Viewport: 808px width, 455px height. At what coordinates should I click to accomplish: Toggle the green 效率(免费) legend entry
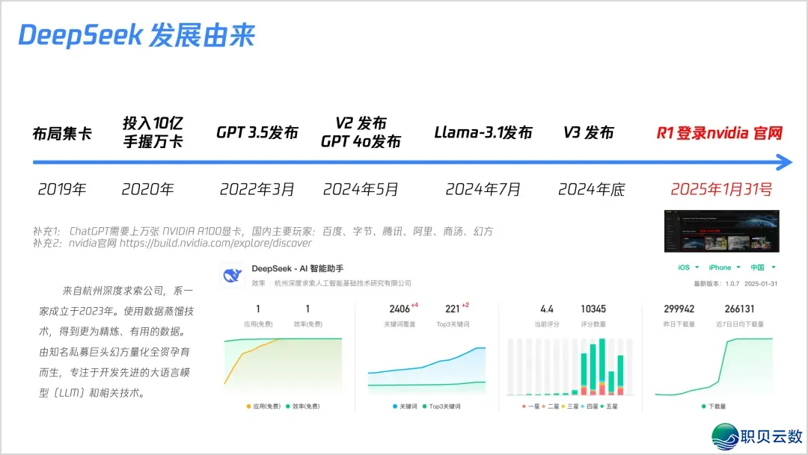point(302,406)
